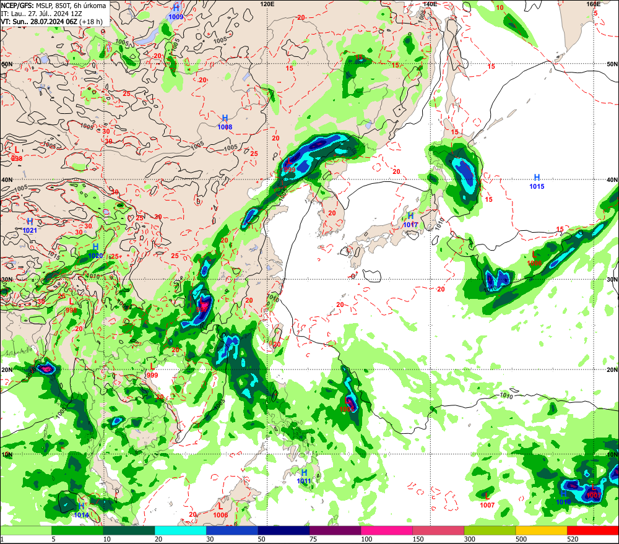Select the orange 500–520 legend swatch

pyautogui.click(x=541, y=530)
